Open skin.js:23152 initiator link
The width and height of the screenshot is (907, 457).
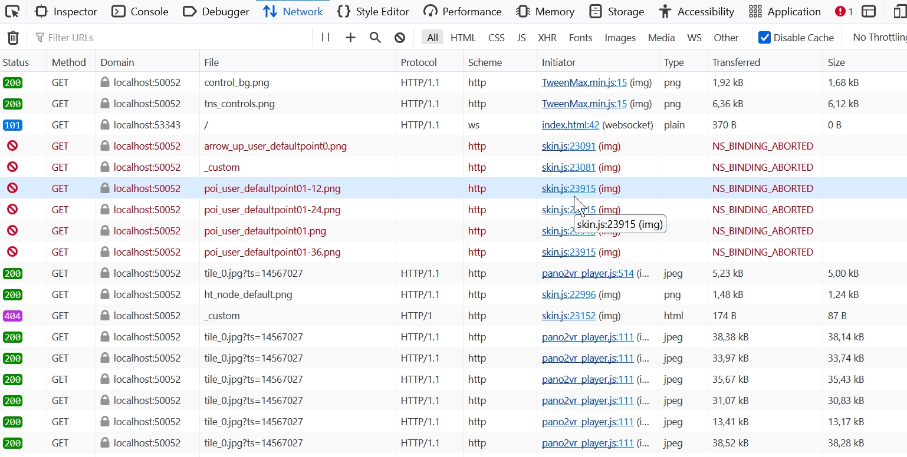pyautogui.click(x=568, y=316)
